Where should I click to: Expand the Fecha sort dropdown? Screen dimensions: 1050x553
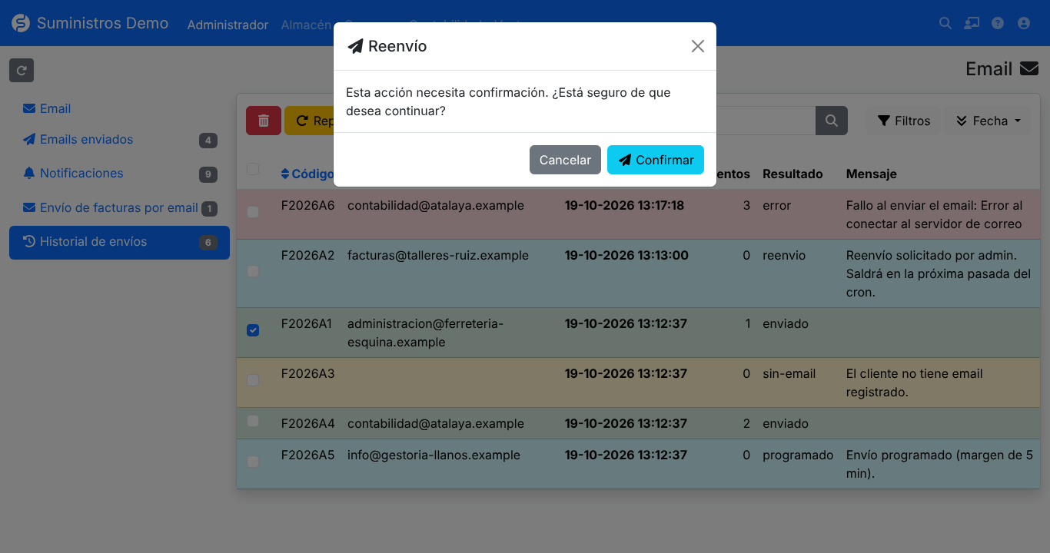988,121
